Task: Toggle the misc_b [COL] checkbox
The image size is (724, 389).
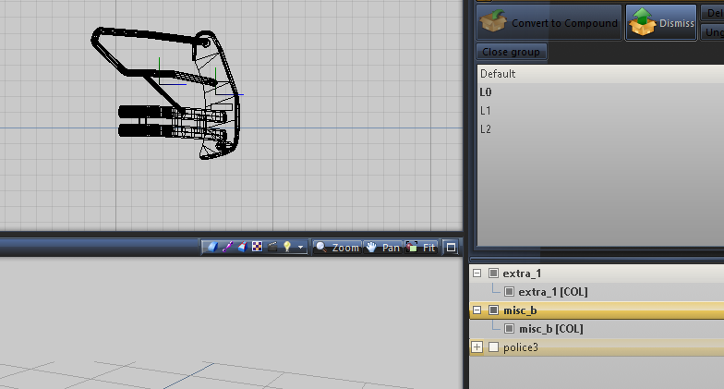Action: [x=509, y=329]
